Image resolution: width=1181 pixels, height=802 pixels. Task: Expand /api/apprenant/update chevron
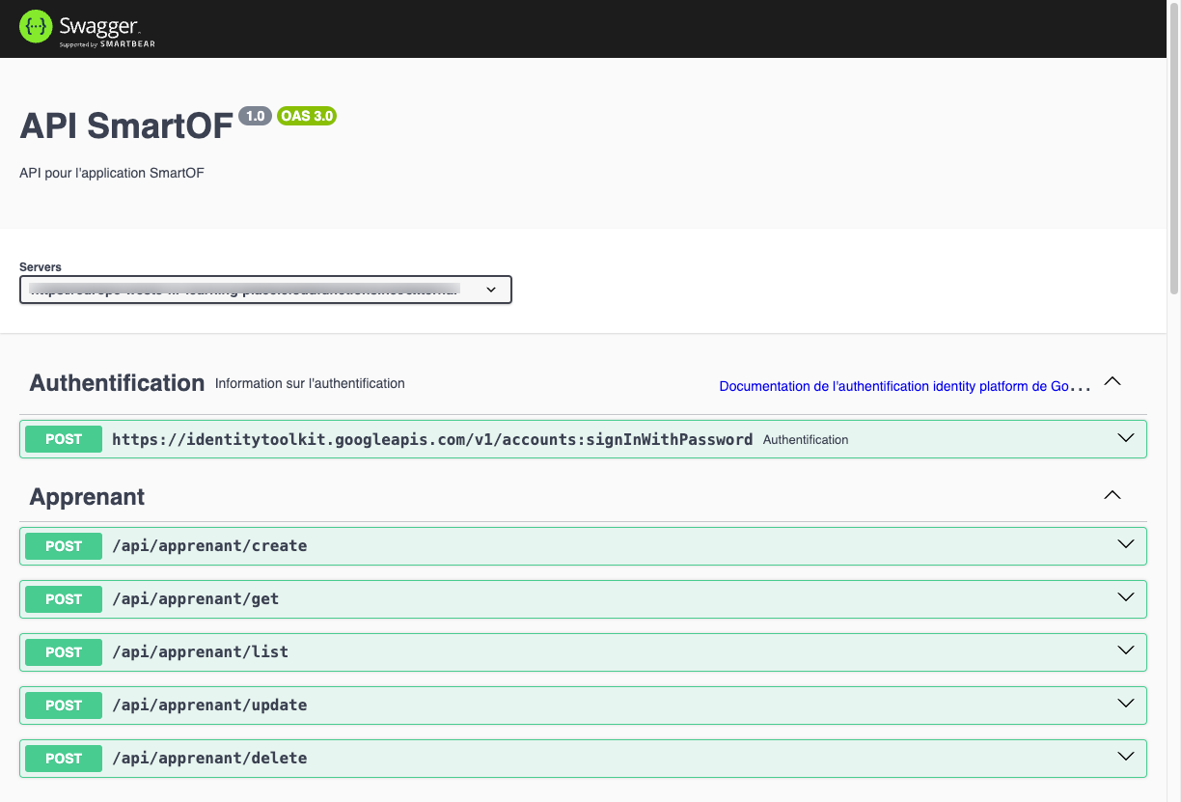(1125, 704)
